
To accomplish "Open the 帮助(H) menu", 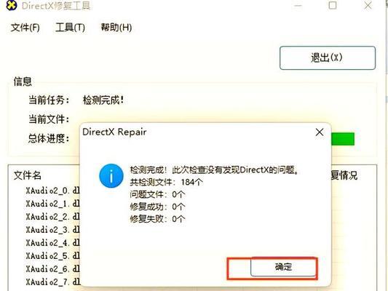I will tap(116, 27).
